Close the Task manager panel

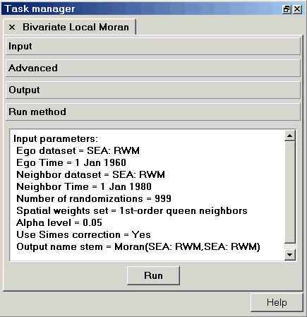(297, 9)
